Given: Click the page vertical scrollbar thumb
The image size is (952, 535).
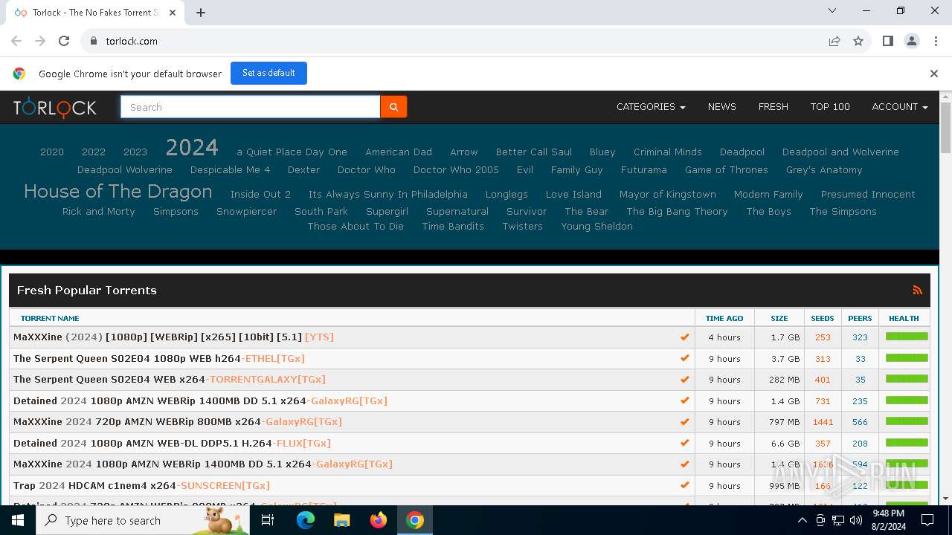Looking at the screenshot, I should pyautogui.click(x=945, y=128).
